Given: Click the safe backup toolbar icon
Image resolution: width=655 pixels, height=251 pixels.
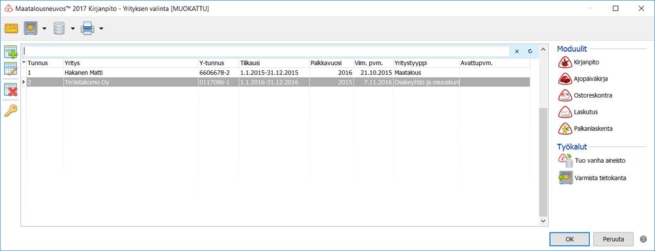Looking at the screenshot, I should (31, 28).
